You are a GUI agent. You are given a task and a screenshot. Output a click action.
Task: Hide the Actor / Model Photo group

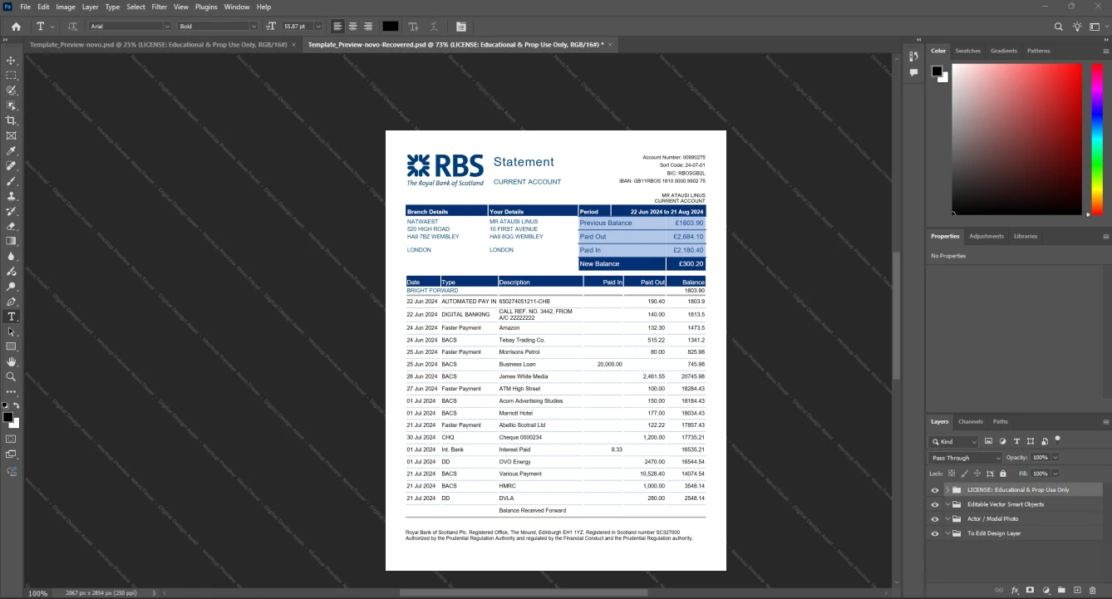coord(935,519)
